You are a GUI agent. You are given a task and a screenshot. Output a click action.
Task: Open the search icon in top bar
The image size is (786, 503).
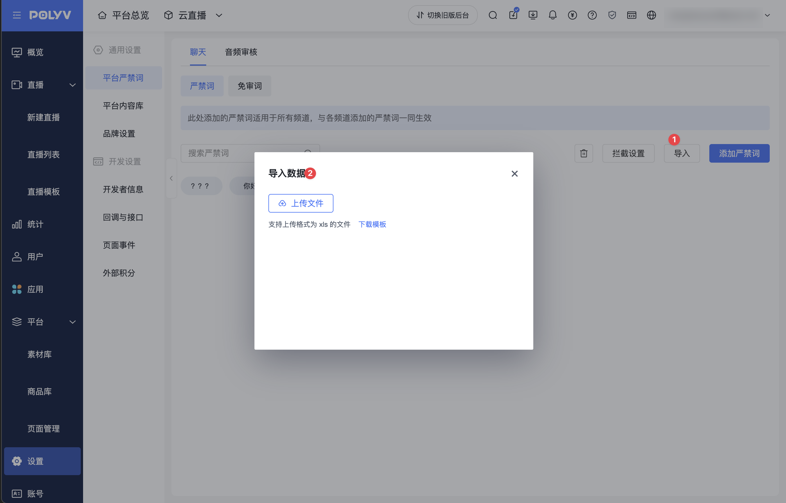tap(493, 15)
